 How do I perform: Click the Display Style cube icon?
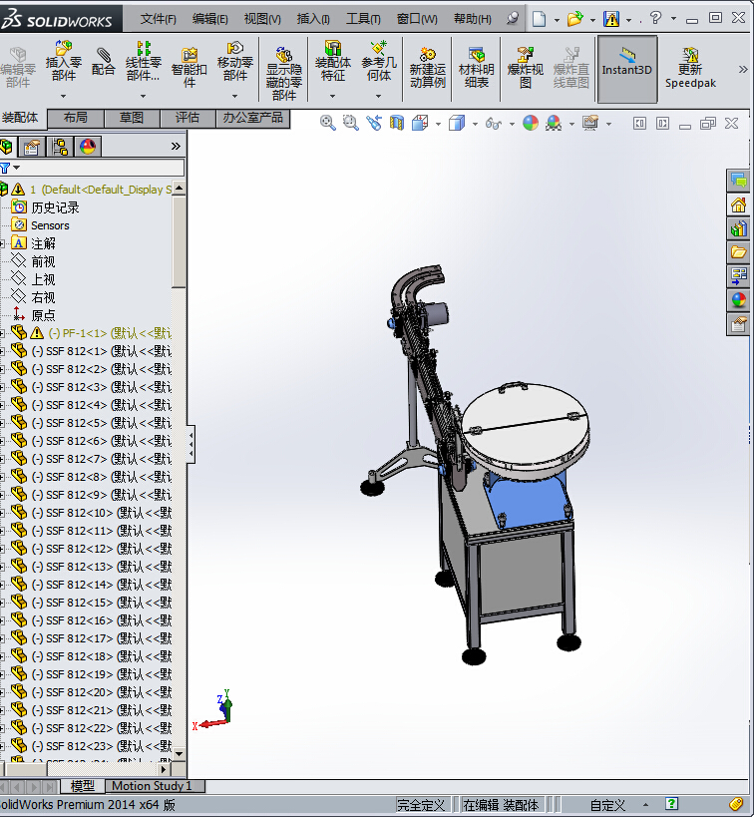click(x=457, y=123)
